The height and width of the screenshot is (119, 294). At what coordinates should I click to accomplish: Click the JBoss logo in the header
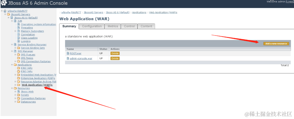coord(4,3)
